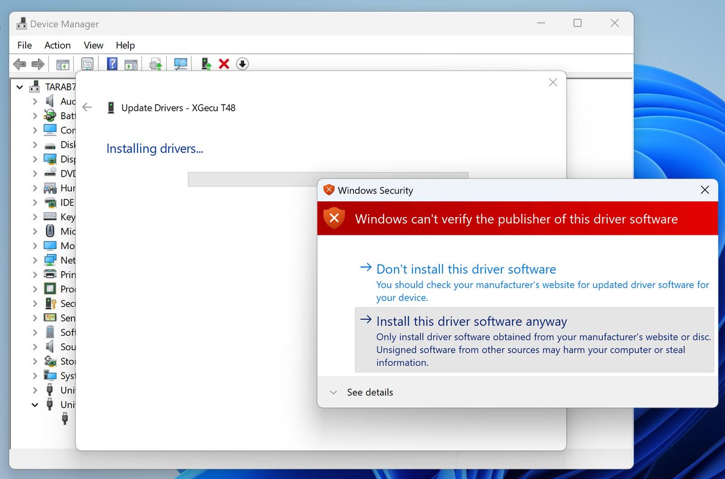
Task: Click the Installing drivers... heading text
Action: click(155, 148)
